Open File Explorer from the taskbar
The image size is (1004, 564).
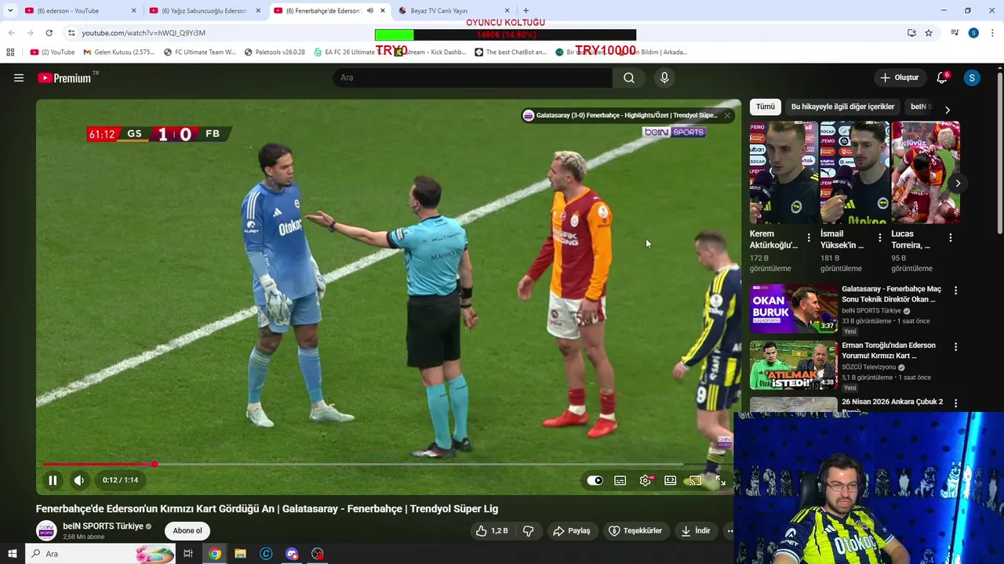240,554
